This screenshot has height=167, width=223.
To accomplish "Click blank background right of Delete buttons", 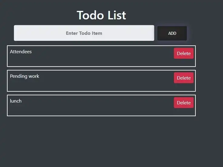I will 209,80.
